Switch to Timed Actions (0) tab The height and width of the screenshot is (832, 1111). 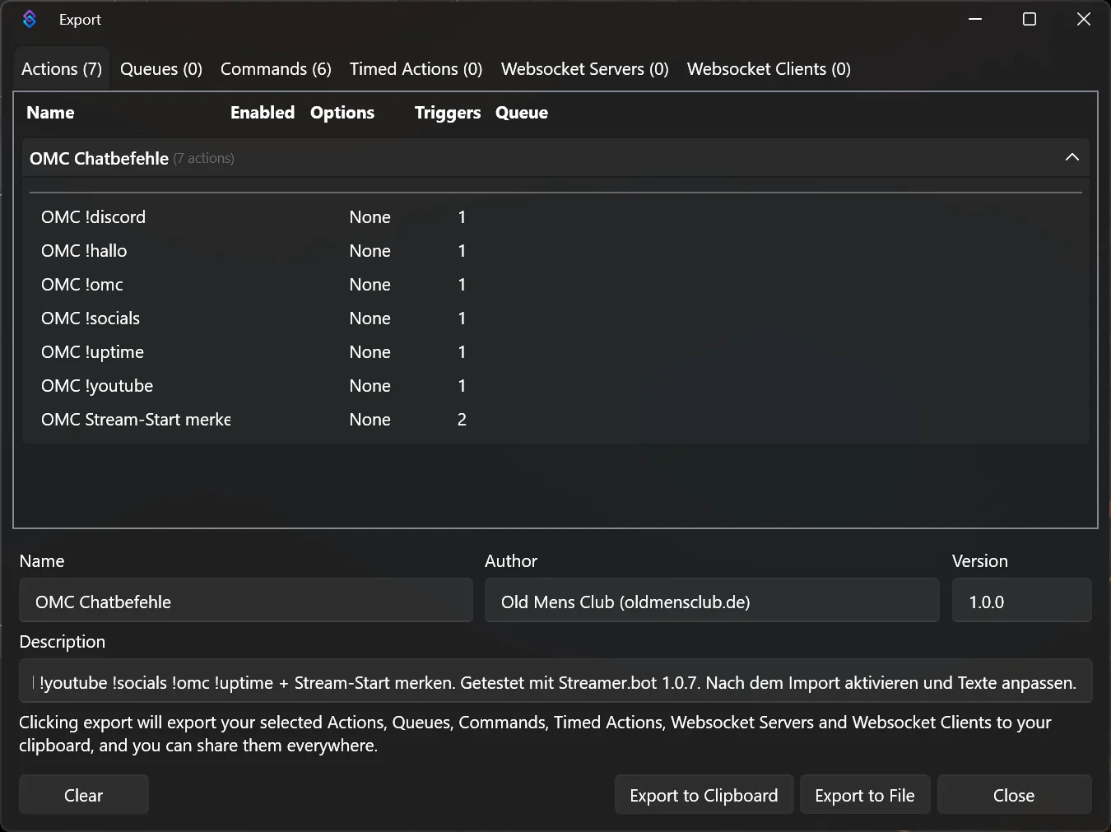(416, 69)
